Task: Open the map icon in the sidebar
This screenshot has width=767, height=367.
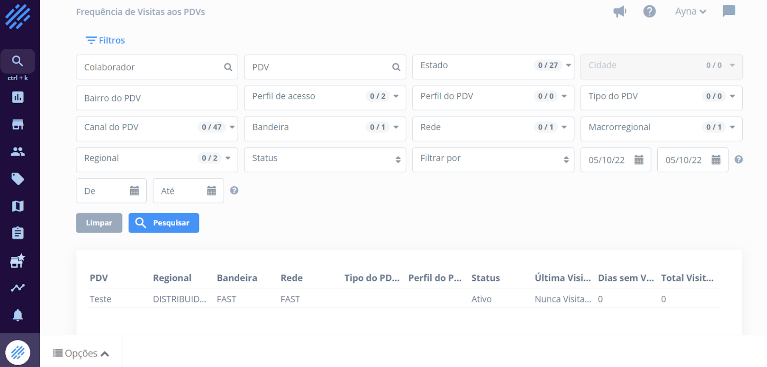Action: click(18, 206)
